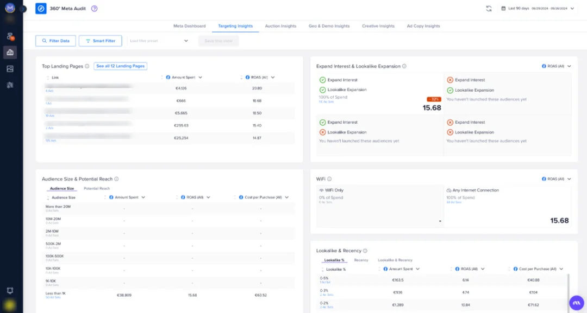
Task: Click the purple help question mark icon
Action: coord(95,9)
